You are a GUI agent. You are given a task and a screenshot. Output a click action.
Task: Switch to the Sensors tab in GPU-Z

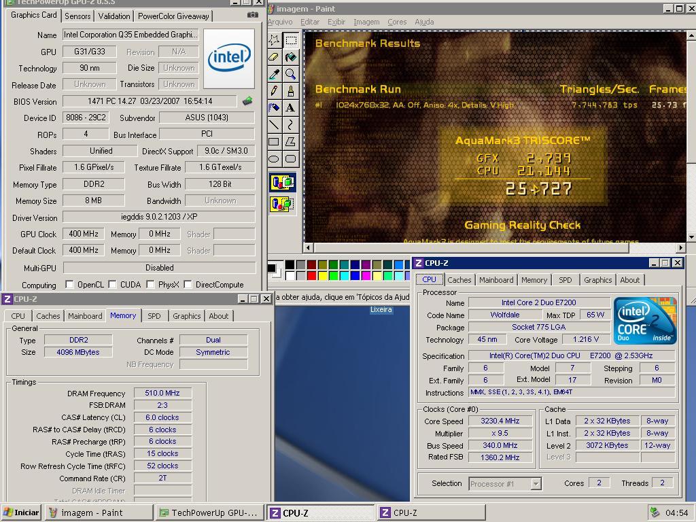tap(77, 16)
